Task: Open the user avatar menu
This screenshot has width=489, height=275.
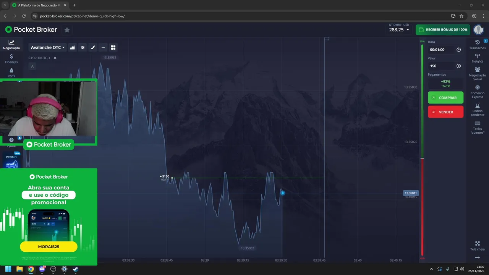Action: [x=478, y=29]
